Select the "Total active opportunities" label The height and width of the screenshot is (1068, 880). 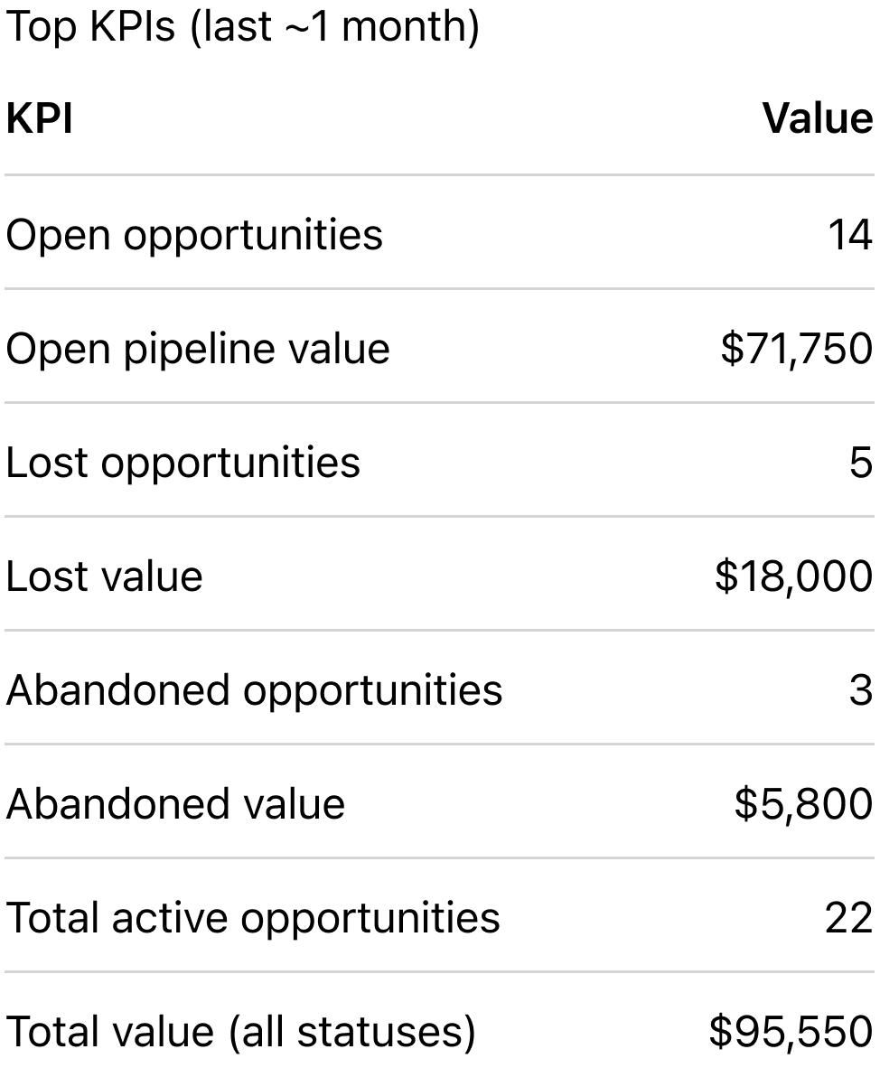[x=253, y=918]
